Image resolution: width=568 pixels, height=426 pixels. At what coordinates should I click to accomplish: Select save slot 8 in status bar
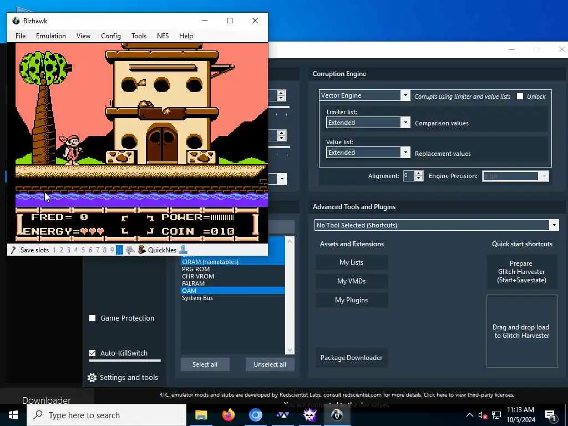[x=105, y=250]
